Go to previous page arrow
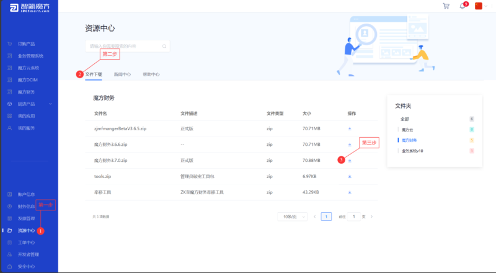The width and height of the screenshot is (496, 273). pyautogui.click(x=314, y=217)
